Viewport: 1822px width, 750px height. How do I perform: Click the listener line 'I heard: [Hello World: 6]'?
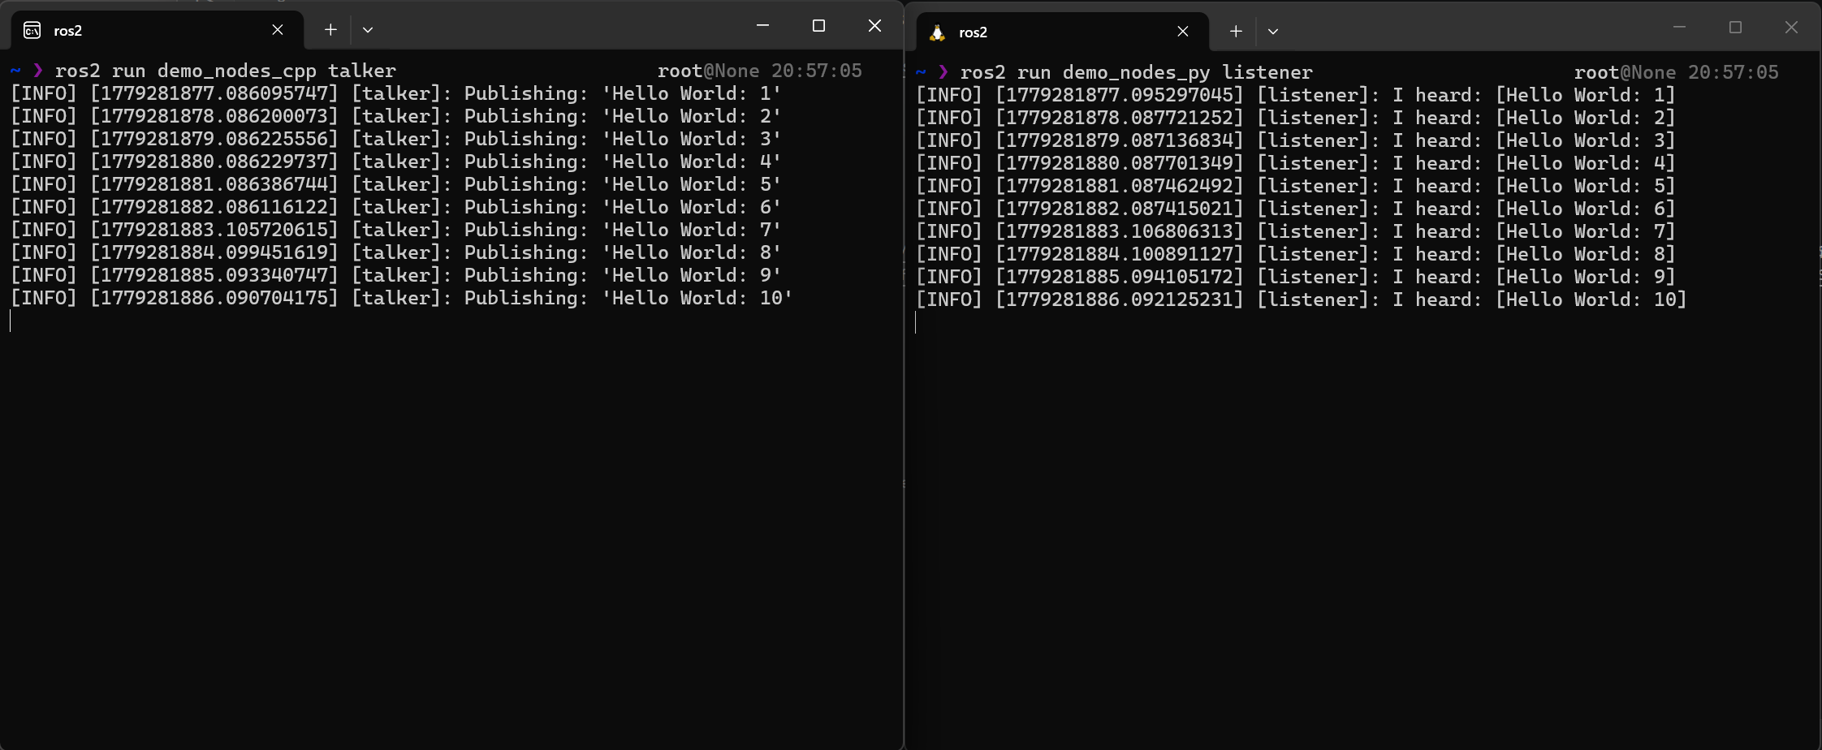pyautogui.click(x=1296, y=209)
